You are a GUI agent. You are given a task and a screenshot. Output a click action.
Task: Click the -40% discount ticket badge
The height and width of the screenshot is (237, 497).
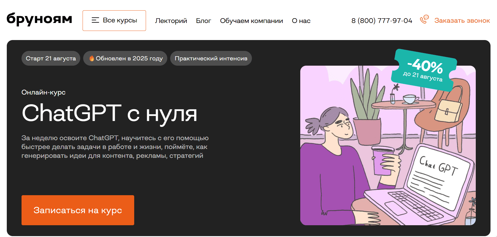(x=424, y=70)
